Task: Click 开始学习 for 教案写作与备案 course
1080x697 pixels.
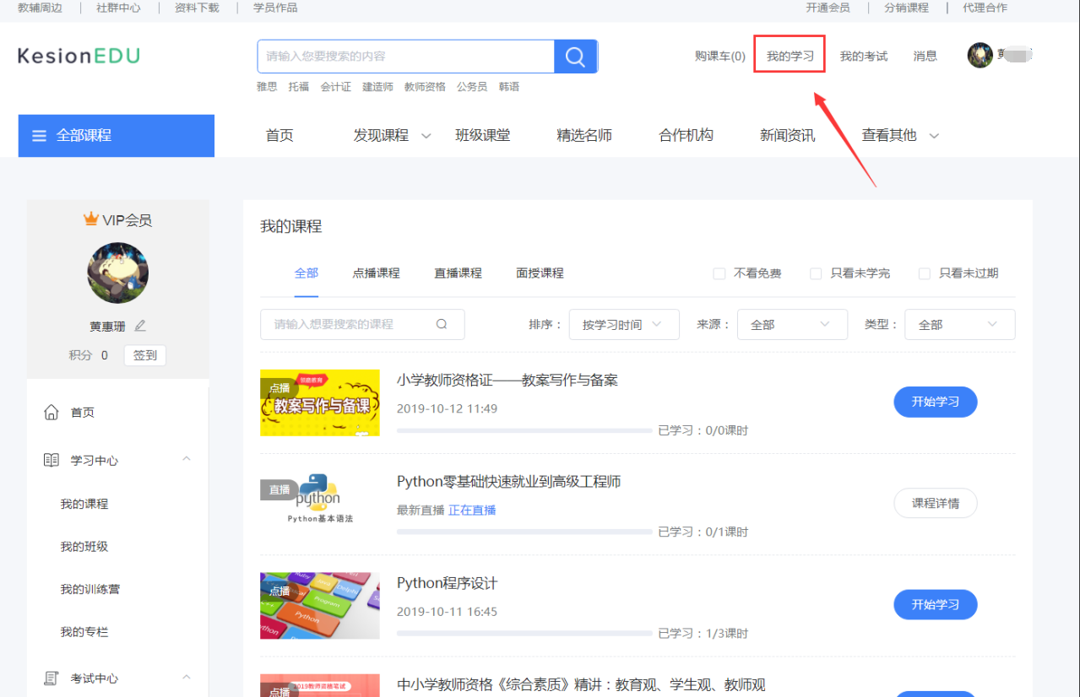Action: (x=936, y=402)
